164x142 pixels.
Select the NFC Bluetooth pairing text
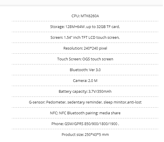point(85,113)
